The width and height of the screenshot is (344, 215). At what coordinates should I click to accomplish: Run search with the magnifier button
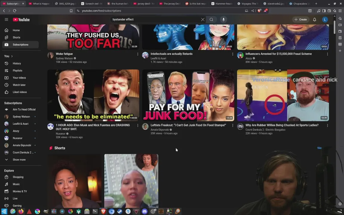(211, 19)
